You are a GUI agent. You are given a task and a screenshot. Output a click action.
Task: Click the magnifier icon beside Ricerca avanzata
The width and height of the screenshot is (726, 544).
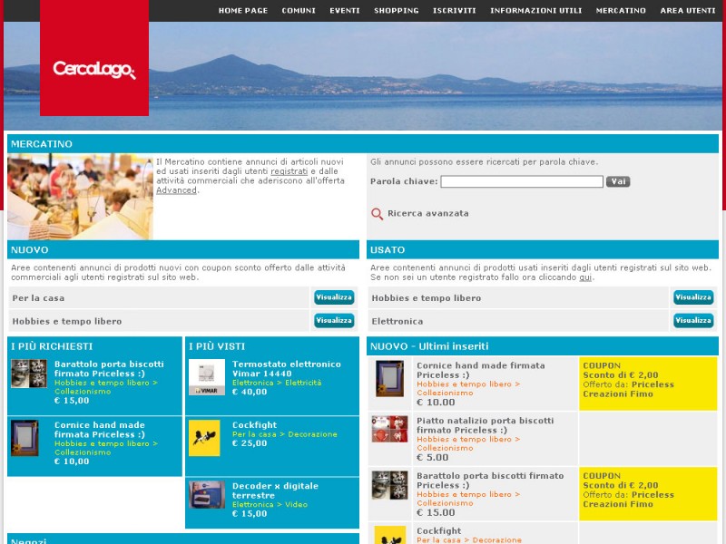click(377, 214)
